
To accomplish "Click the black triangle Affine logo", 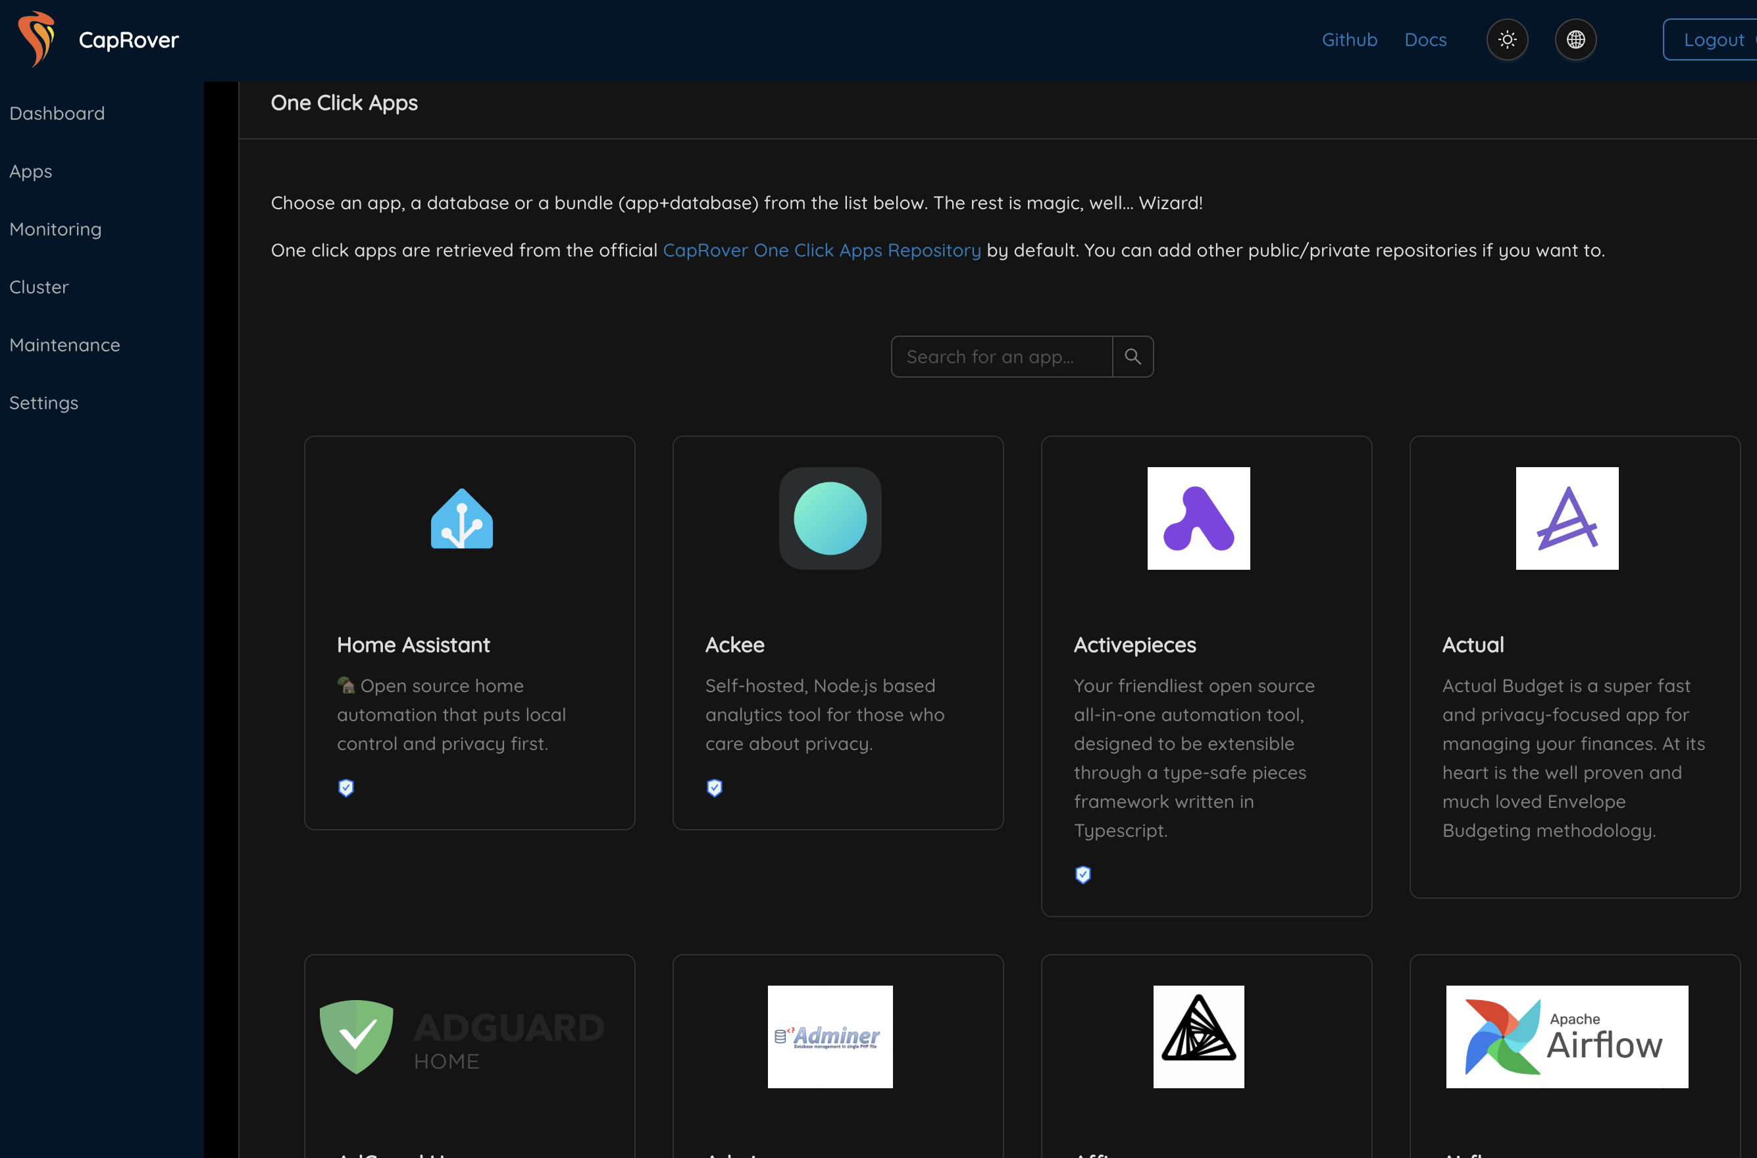I will pyautogui.click(x=1198, y=1037).
